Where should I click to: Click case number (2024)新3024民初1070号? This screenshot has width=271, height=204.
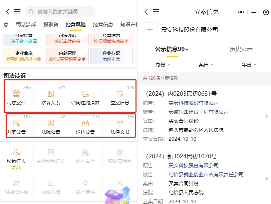click(181, 156)
